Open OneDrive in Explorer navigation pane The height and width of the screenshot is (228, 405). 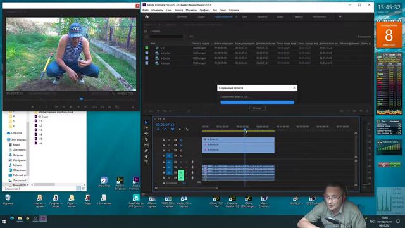tap(15, 133)
